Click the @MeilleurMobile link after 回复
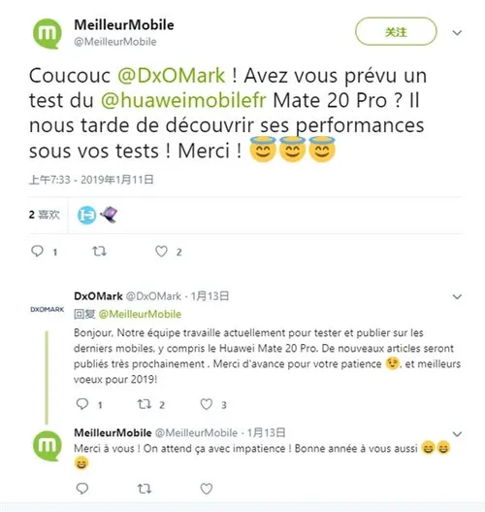Viewport: 485px width, 512px height. click(x=140, y=314)
